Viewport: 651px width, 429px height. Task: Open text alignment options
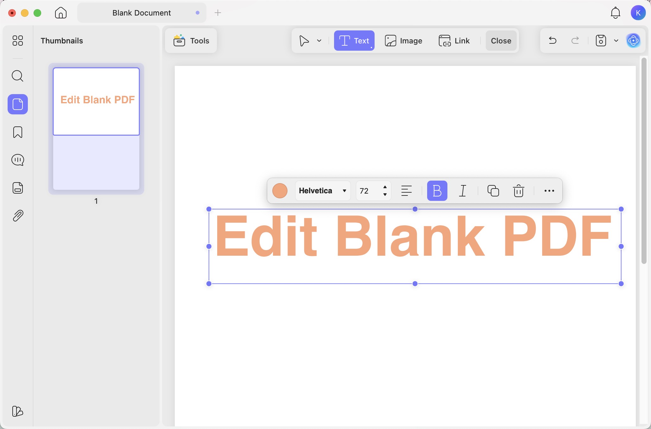point(407,191)
